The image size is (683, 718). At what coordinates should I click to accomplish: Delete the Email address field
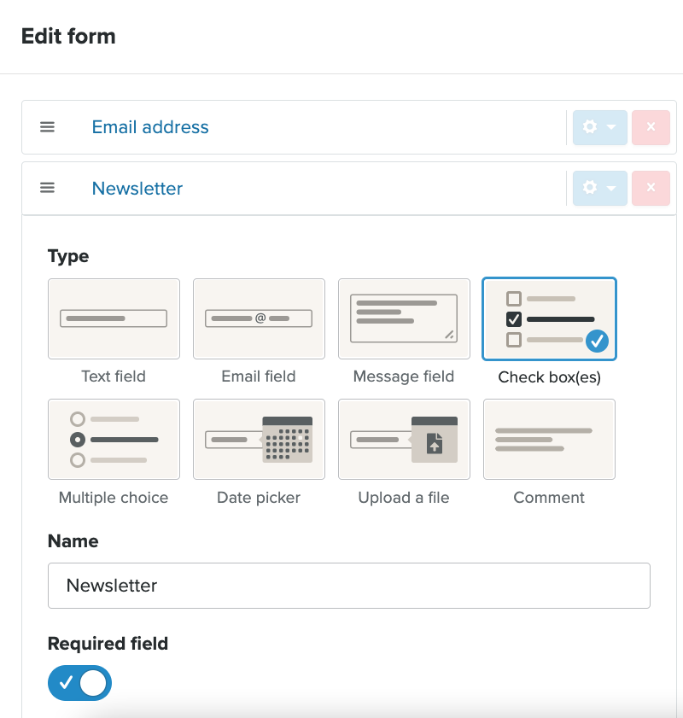pyautogui.click(x=651, y=127)
